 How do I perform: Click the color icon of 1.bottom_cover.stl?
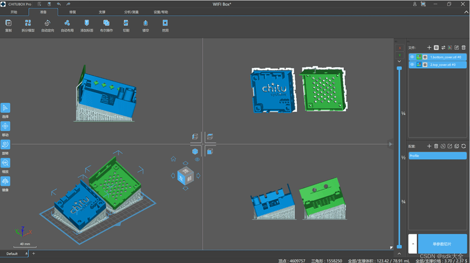click(419, 57)
